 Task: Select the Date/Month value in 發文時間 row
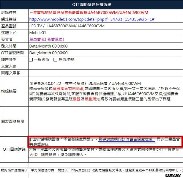48,46
